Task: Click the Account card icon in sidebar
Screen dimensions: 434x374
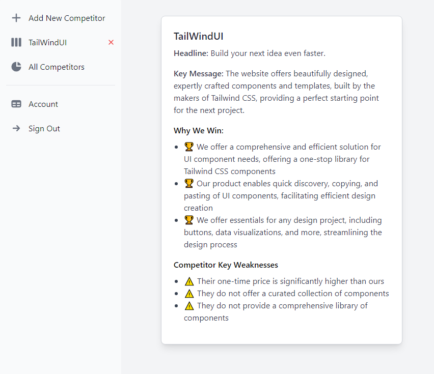Action: (16, 104)
